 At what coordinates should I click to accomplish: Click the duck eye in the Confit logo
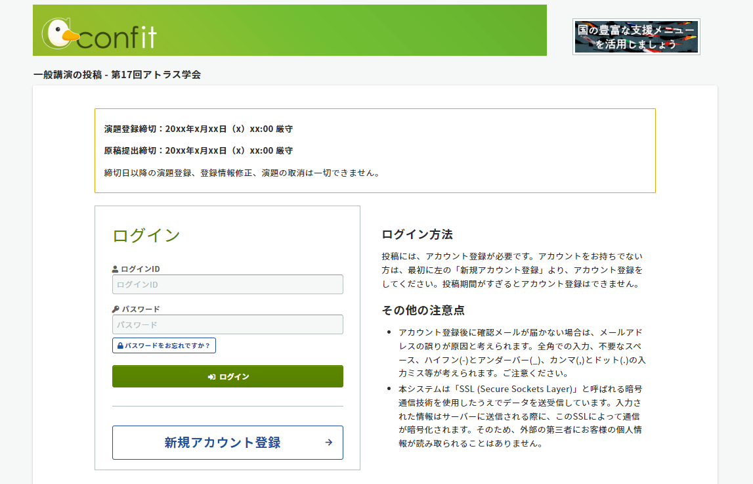[x=57, y=29]
